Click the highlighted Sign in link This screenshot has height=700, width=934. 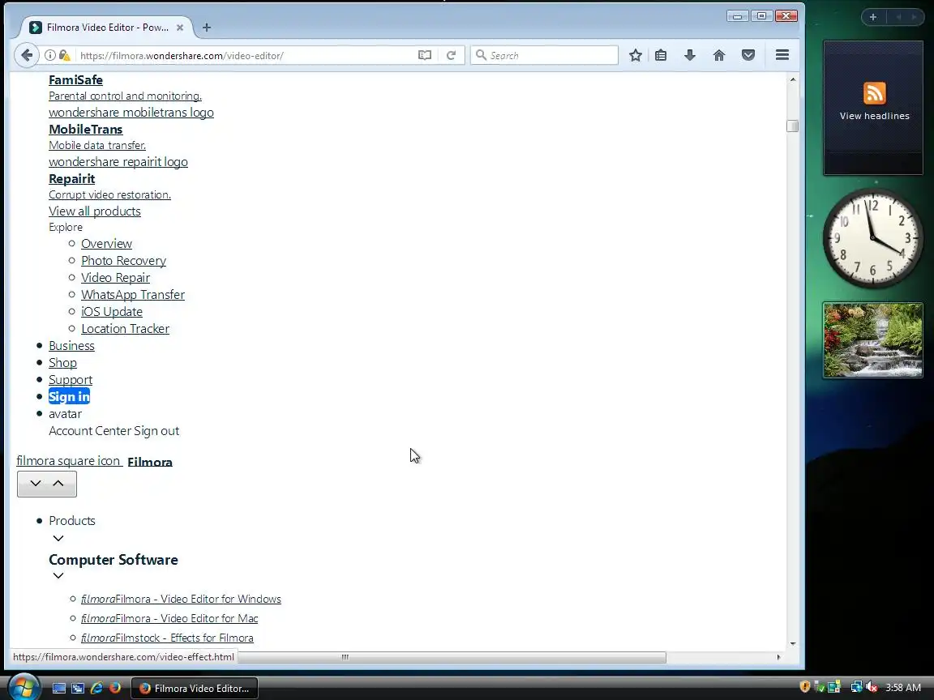[69, 396]
